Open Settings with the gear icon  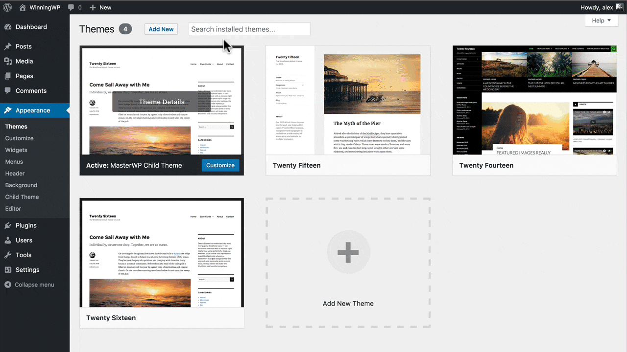tap(8, 269)
